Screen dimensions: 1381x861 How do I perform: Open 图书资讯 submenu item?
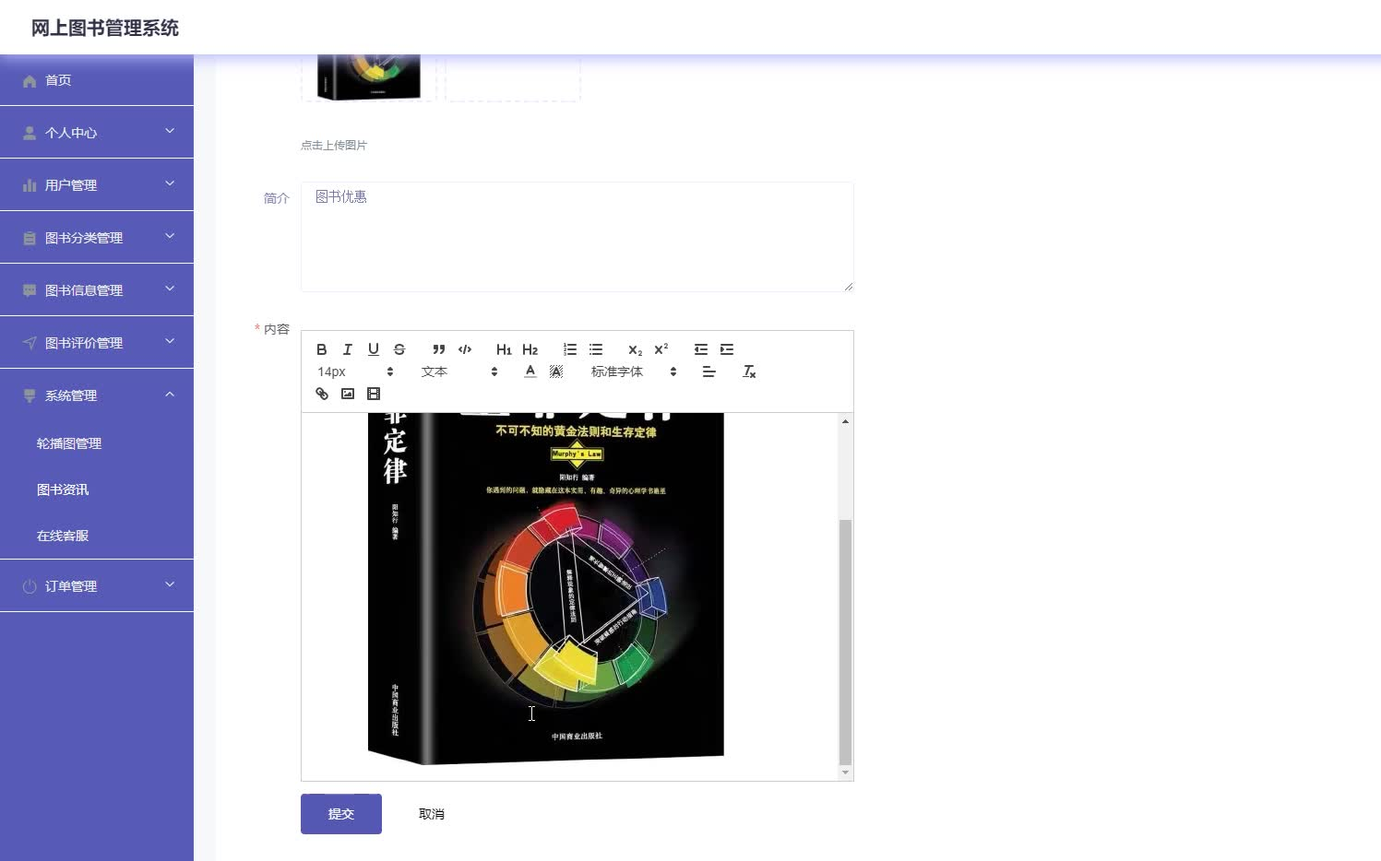(97, 489)
